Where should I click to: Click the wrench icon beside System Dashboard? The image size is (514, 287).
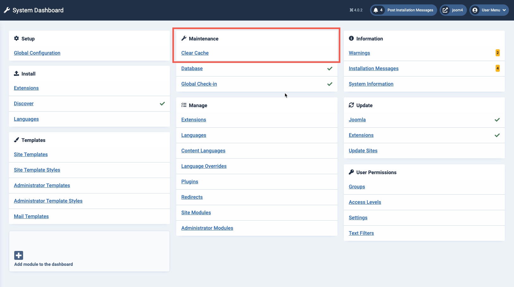[7, 10]
